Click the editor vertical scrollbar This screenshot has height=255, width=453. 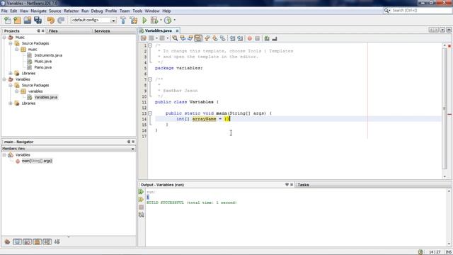point(445,108)
